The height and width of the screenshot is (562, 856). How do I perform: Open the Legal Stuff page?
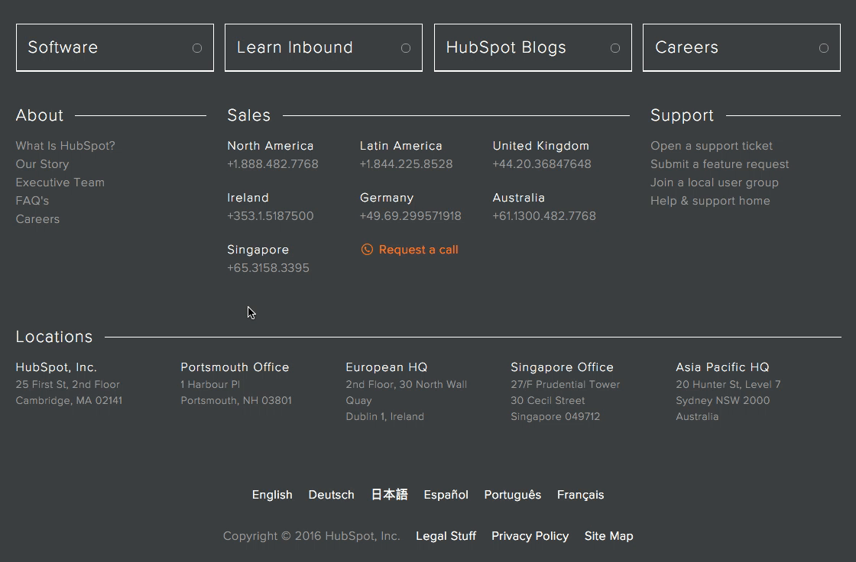pyautogui.click(x=446, y=536)
